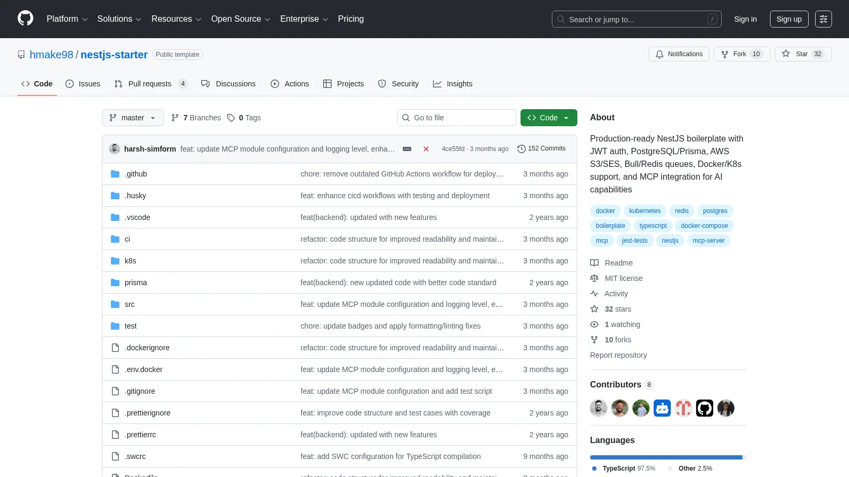Viewport: 849px width, 477px height.
Task: Open the Pull requests tab
Action: [x=151, y=84]
